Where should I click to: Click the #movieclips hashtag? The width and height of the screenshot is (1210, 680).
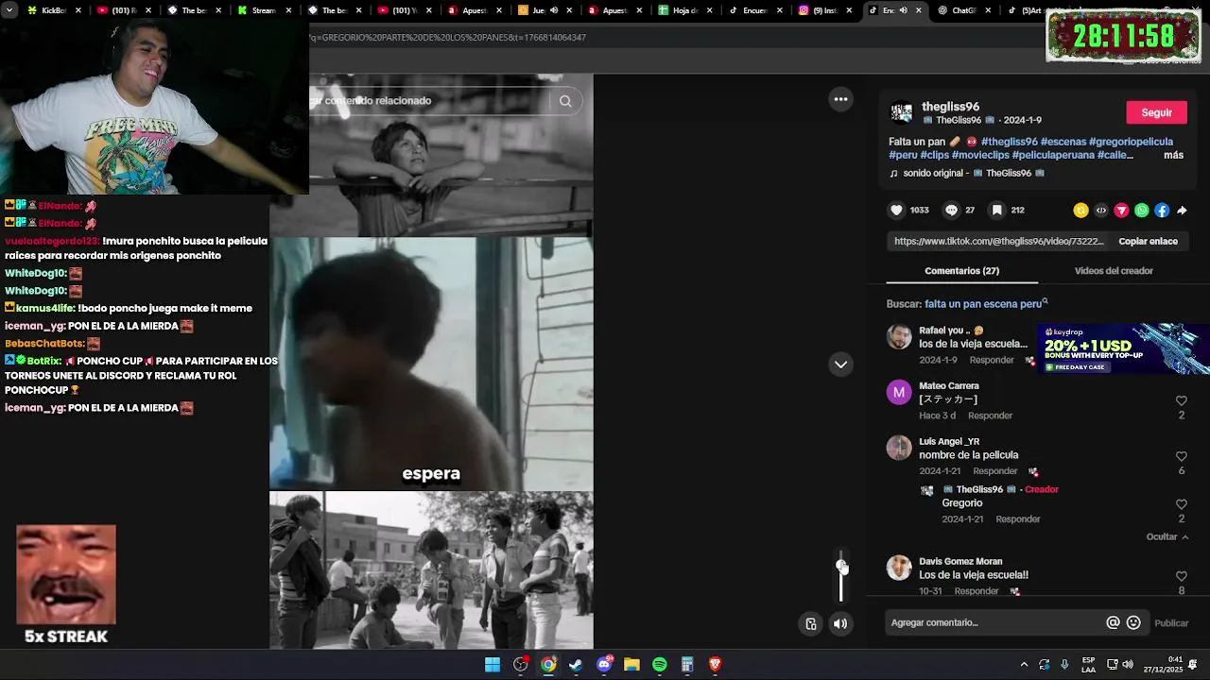tap(979, 155)
